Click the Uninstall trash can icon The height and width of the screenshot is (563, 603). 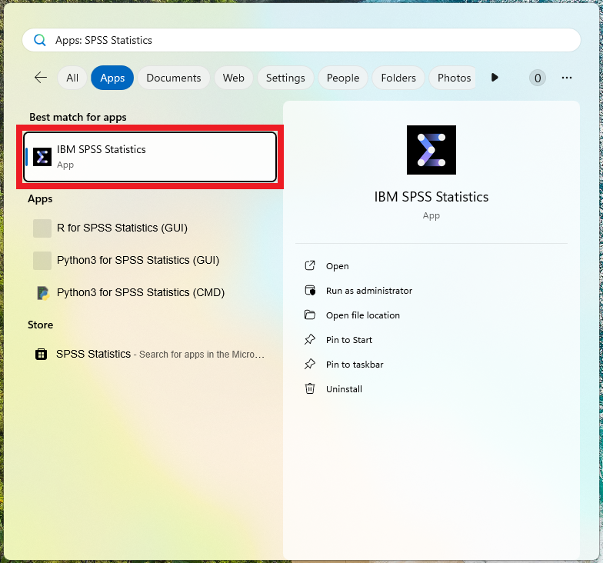[310, 389]
